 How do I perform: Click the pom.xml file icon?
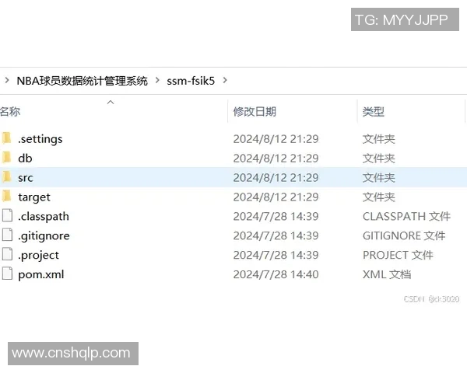coord(7,274)
